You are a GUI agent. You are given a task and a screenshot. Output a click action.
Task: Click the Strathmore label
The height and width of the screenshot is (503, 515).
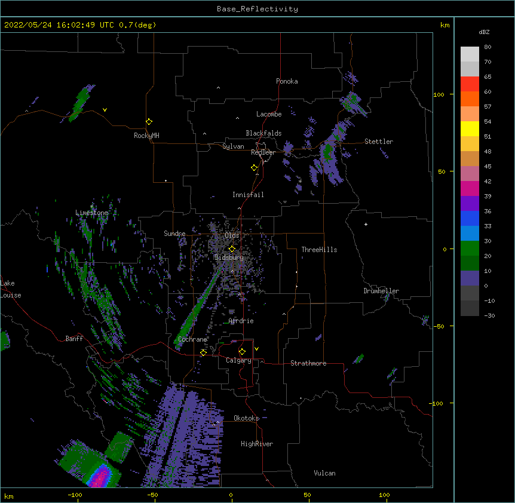[308, 363]
